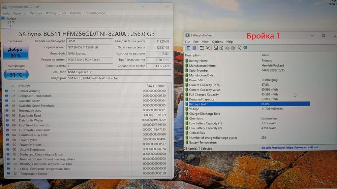The width and height of the screenshot is (337, 189).
Task: Open the Файл menu in CrystalDiskInfo
Action: coord(6,13)
